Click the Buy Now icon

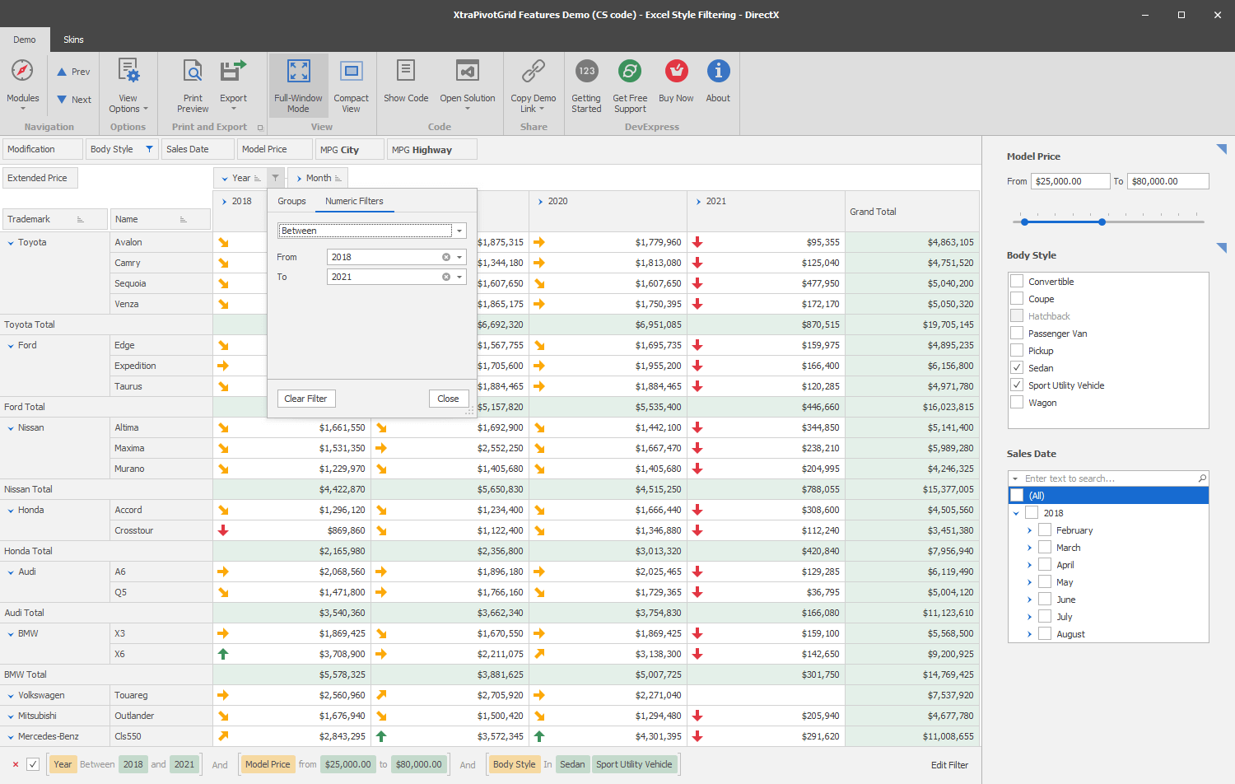(x=676, y=72)
